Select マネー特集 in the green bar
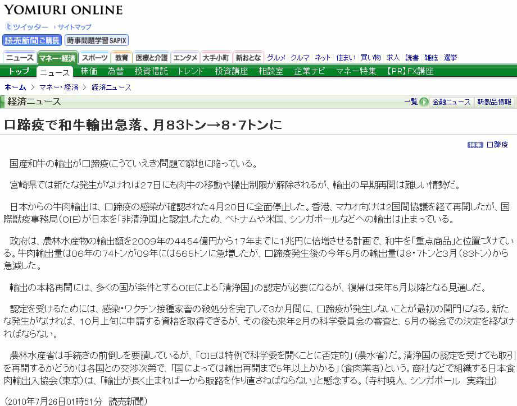517x406 pixels. [x=356, y=71]
